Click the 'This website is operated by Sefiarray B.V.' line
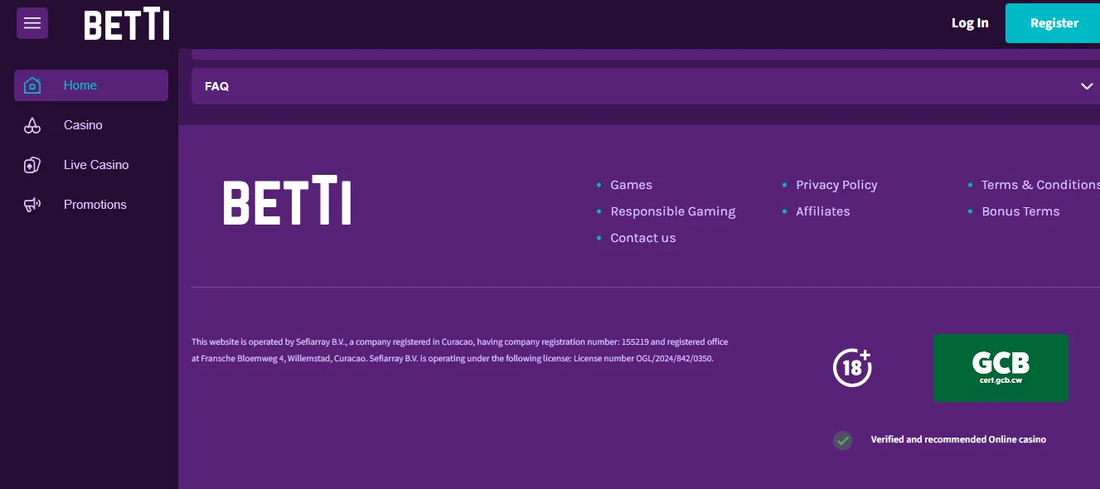Screen dimensions: 1100x489 [x=460, y=341]
